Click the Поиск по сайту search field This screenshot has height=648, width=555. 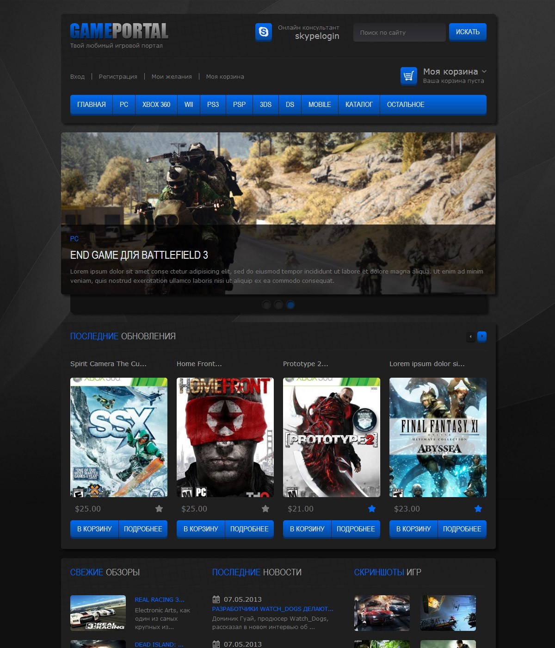(x=399, y=32)
